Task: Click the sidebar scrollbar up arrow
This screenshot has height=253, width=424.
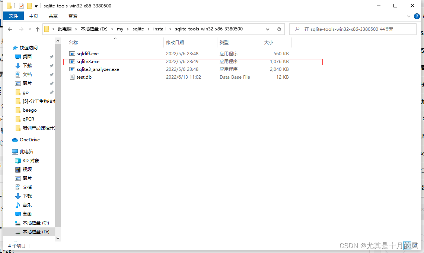Action: [58, 41]
